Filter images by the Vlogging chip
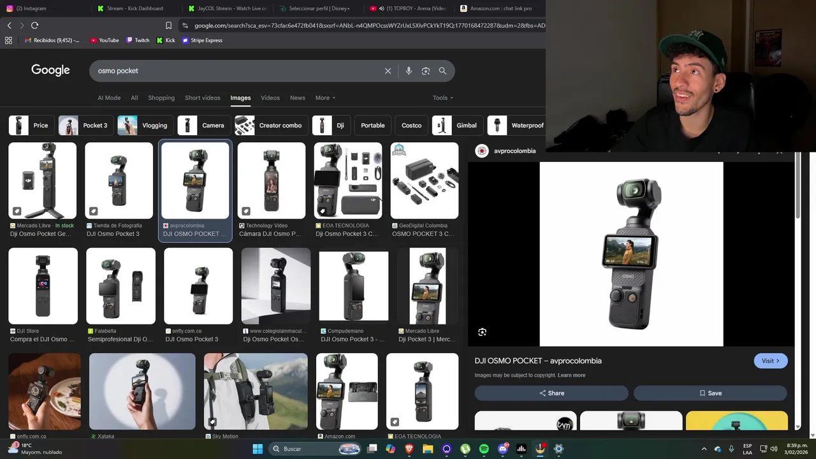The width and height of the screenshot is (816, 459). pos(145,126)
